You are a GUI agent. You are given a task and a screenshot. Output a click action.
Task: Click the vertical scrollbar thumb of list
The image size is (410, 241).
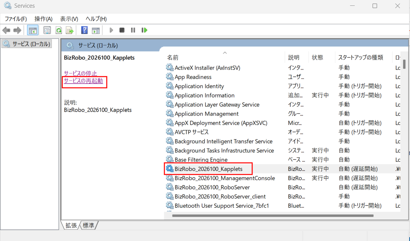click(404, 64)
